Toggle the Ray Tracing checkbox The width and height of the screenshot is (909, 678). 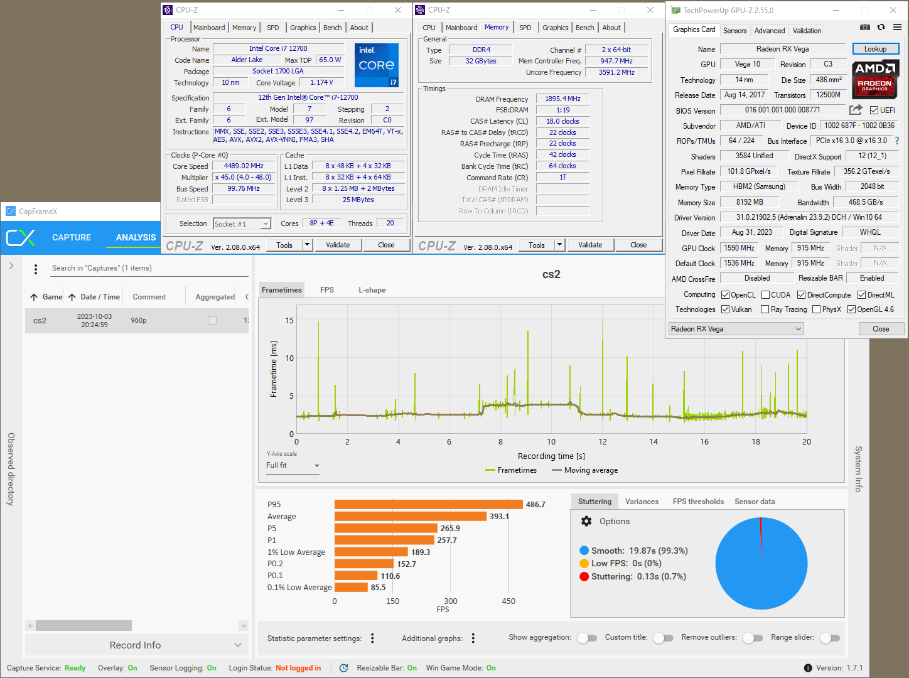pos(765,309)
